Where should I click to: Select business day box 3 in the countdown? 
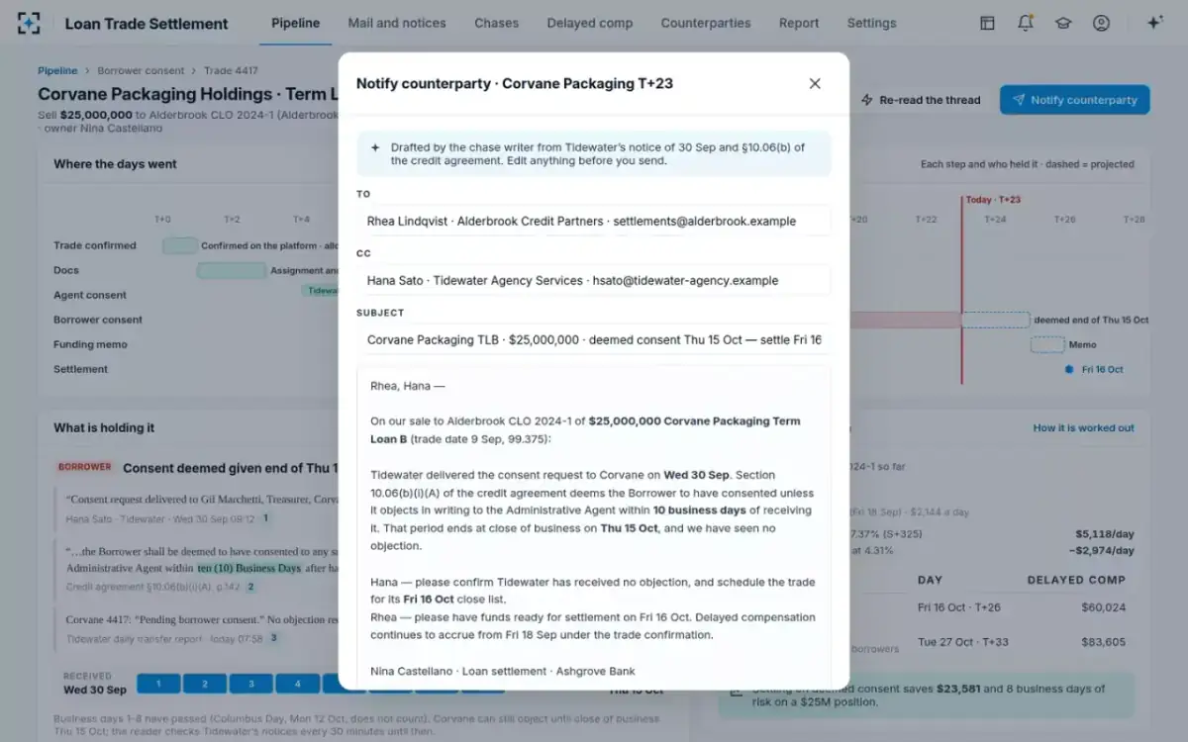point(251,684)
